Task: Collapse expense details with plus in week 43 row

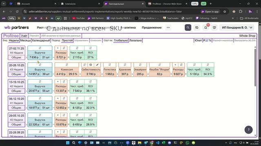Action: pos(175,65)
